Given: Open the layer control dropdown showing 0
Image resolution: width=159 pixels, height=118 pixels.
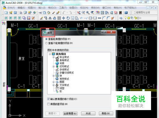Looking at the screenshot, I should pyautogui.click(x=141, y=18).
